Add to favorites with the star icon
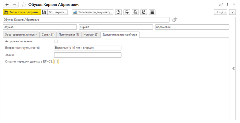This screenshot has height=123, width=240. click(x=23, y=5)
